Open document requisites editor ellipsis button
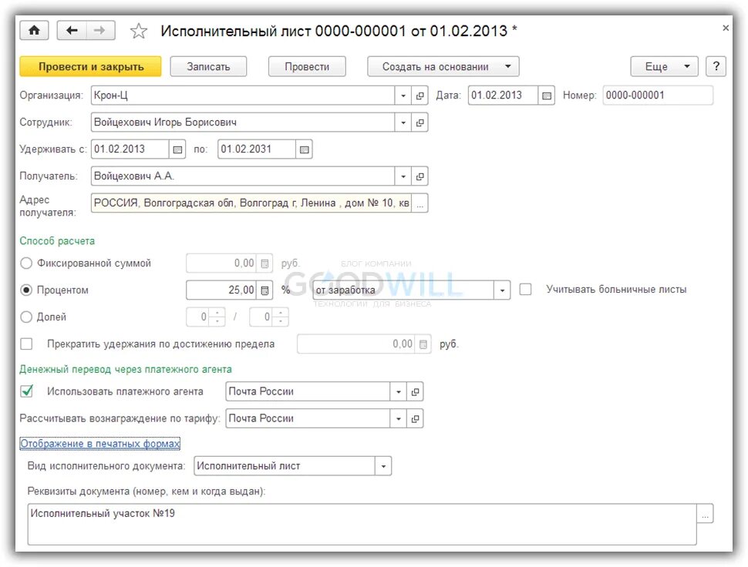This screenshot has height=567, width=748. click(x=705, y=514)
